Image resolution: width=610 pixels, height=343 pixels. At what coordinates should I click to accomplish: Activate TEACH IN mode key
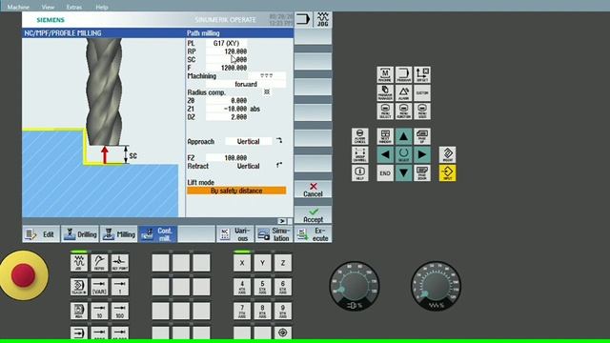79,287
